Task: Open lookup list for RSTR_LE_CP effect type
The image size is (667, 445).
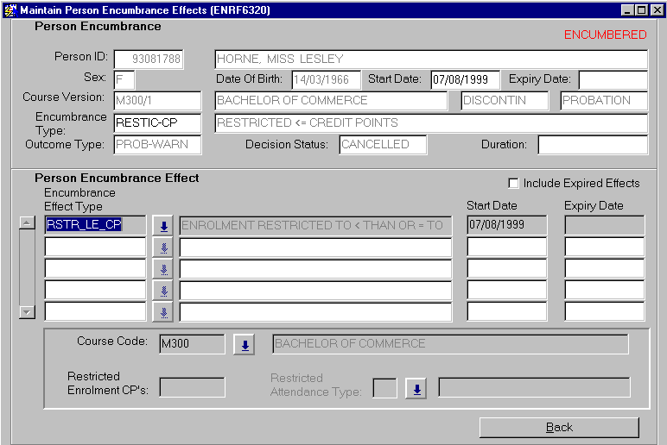Action: (x=162, y=226)
